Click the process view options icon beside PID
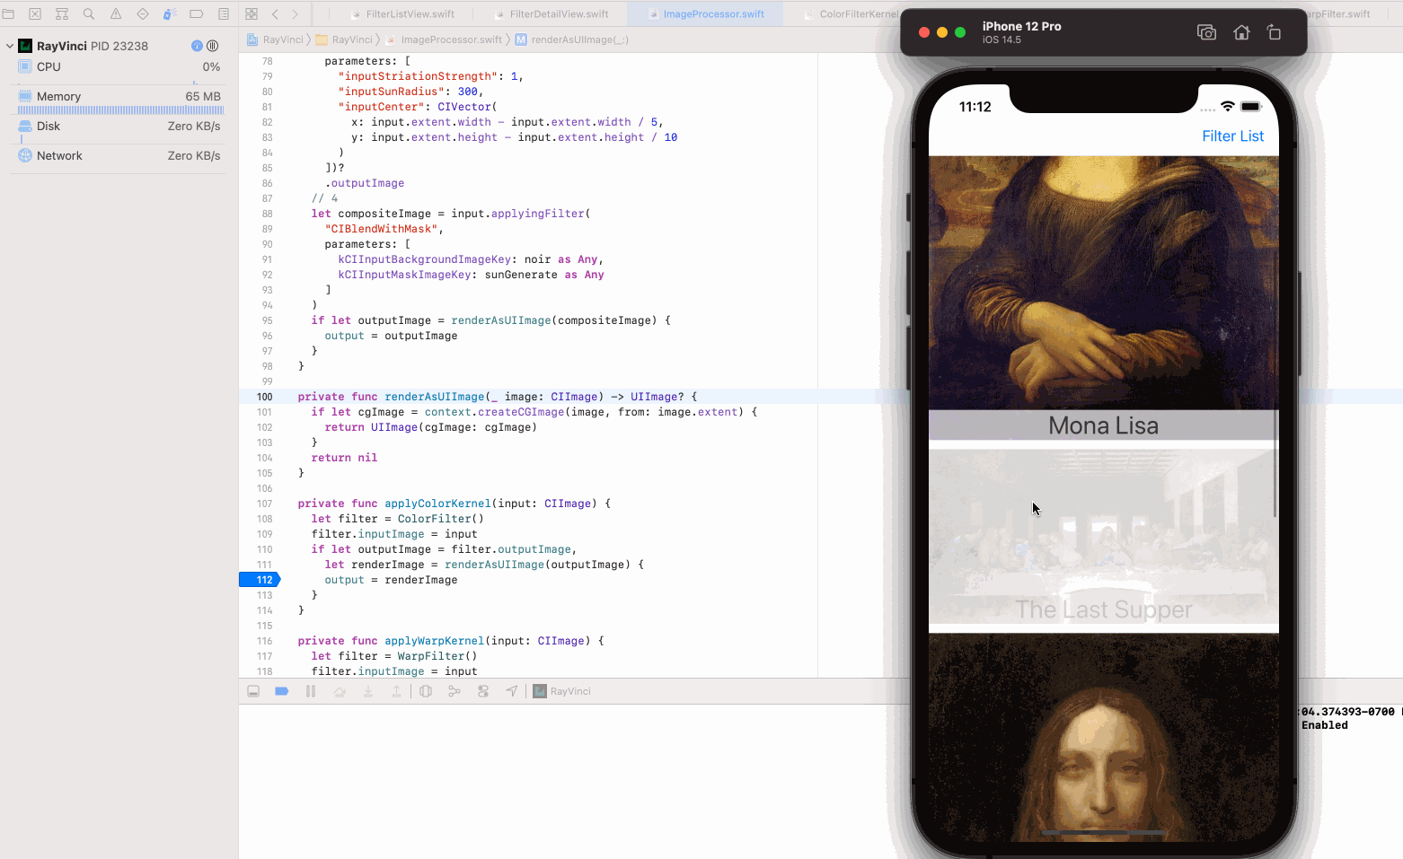 [x=213, y=46]
